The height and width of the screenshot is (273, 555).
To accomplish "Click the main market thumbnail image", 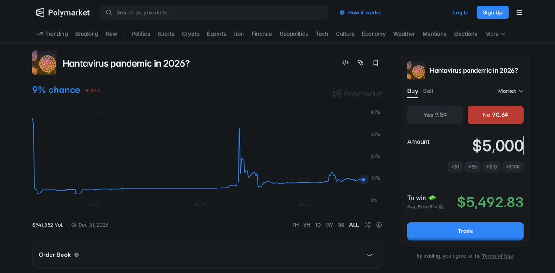I will click(44, 62).
